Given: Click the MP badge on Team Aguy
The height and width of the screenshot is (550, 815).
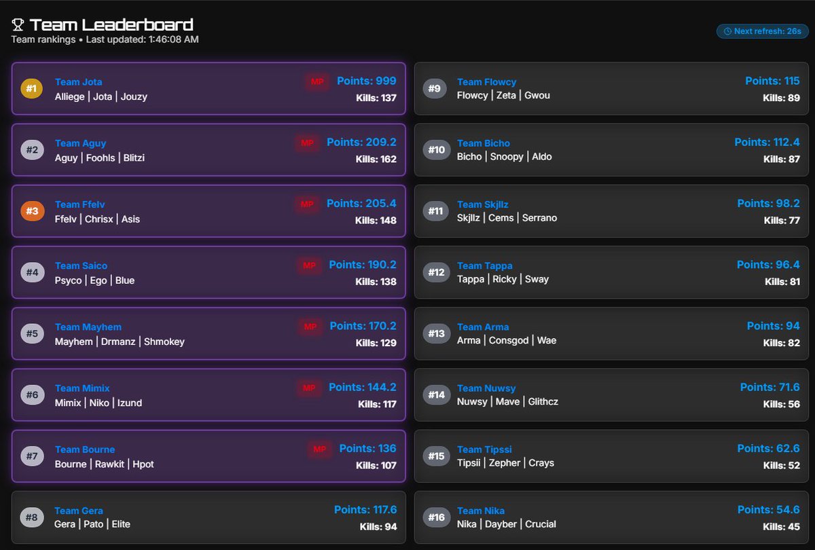Looking at the screenshot, I should pos(307,143).
